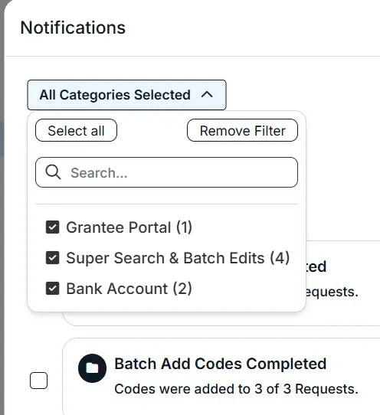Select the Bank Account (2) label
Image resolution: width=380 pixels, height=415 pixels.
129,288
